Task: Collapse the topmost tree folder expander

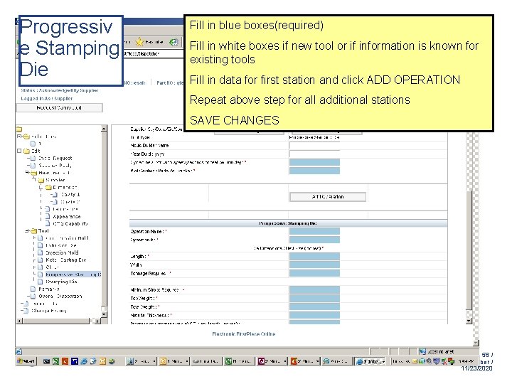Action: (x=19, y=136)
